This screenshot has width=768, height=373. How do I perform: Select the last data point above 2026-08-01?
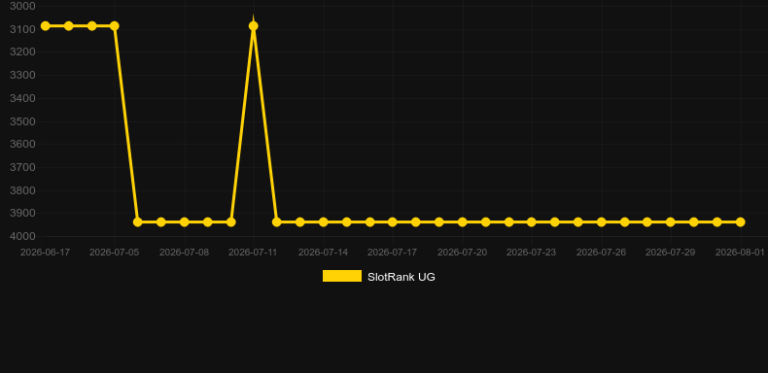(x=741, y=222)
